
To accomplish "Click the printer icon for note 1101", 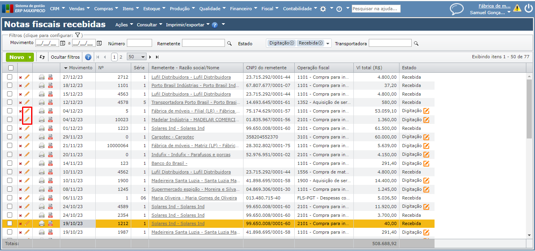I will [42, 86].
